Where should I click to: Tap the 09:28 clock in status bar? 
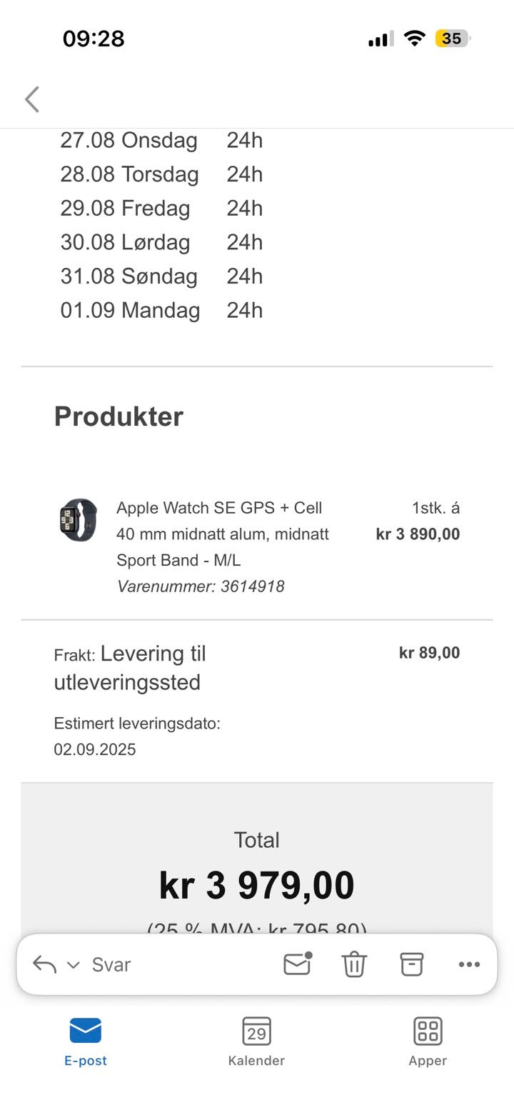[x=94, y=39]
